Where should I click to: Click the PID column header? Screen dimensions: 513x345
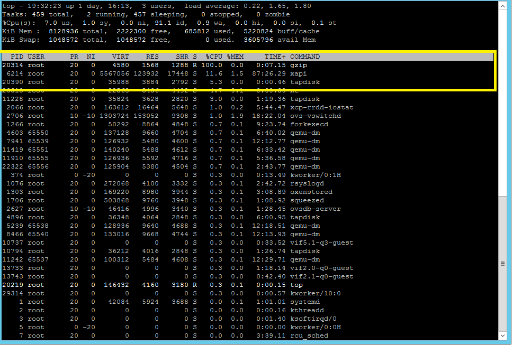(x=17, y=57)
